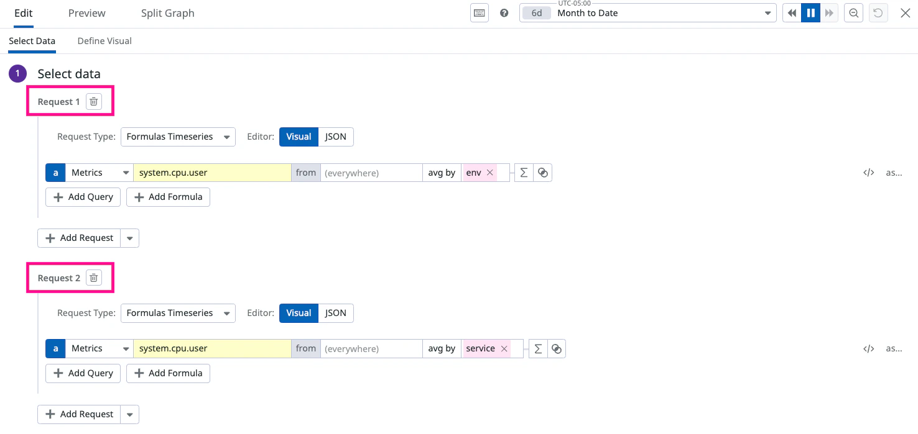The width and height of the screenshot is (918, 434).
Task: Open Metrics source dropdown in Request 2
Action: pos(100,349)
